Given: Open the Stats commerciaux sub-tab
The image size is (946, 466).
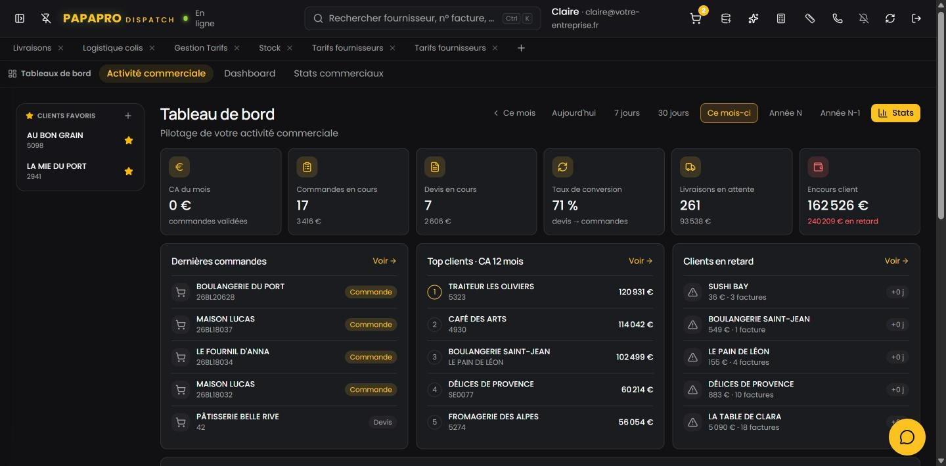Looking at the screenshot, I should tap(338, 74).
